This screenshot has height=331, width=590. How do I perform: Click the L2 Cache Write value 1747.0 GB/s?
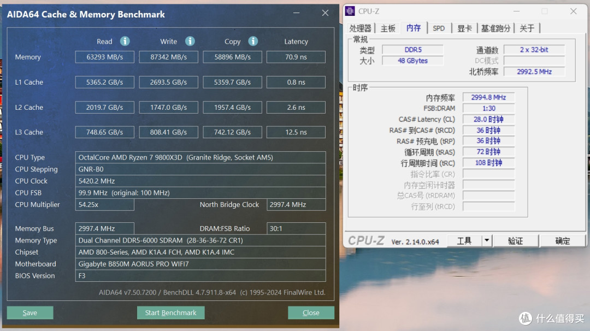169,107
